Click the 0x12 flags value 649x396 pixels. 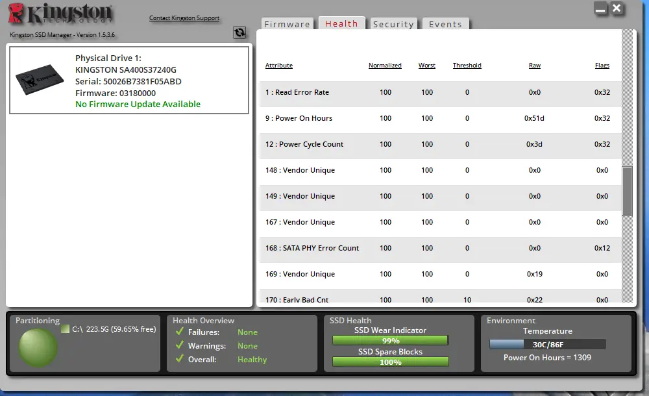(602, 248)
